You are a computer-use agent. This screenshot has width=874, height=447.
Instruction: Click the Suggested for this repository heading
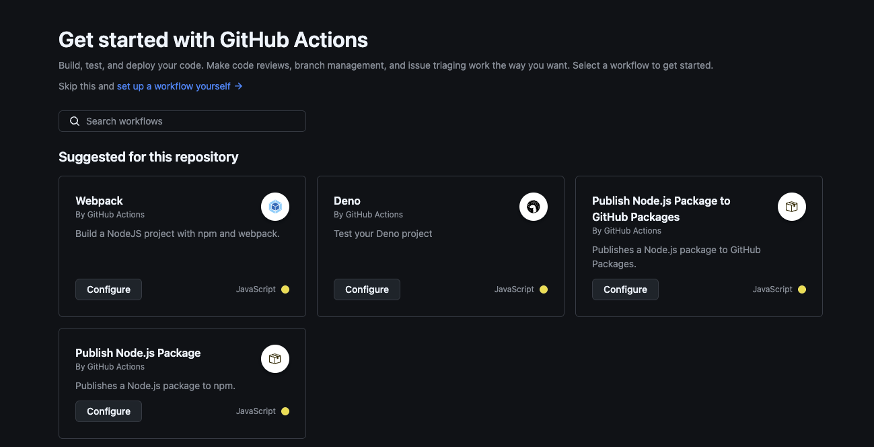[x=149, y=157]
